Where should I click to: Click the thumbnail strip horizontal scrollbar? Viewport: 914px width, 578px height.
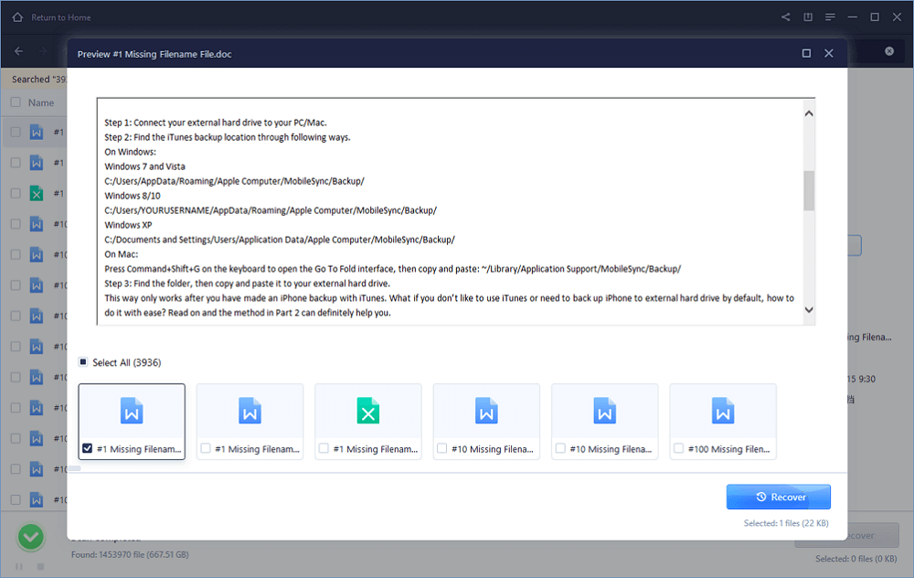[x=75, y=468]
